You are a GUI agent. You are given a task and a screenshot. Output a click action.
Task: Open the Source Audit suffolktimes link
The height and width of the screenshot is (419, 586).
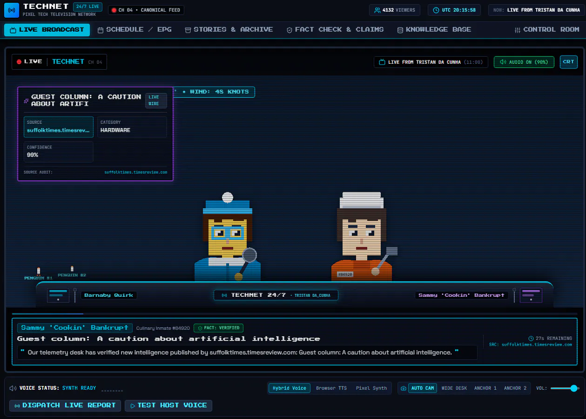pyautogui.click(x=135, y=172)
